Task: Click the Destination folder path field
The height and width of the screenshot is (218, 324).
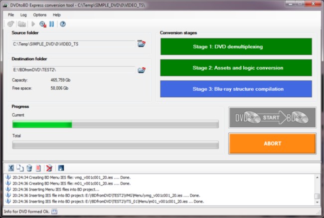Action: pyautogui.click(x=74, y=70)
